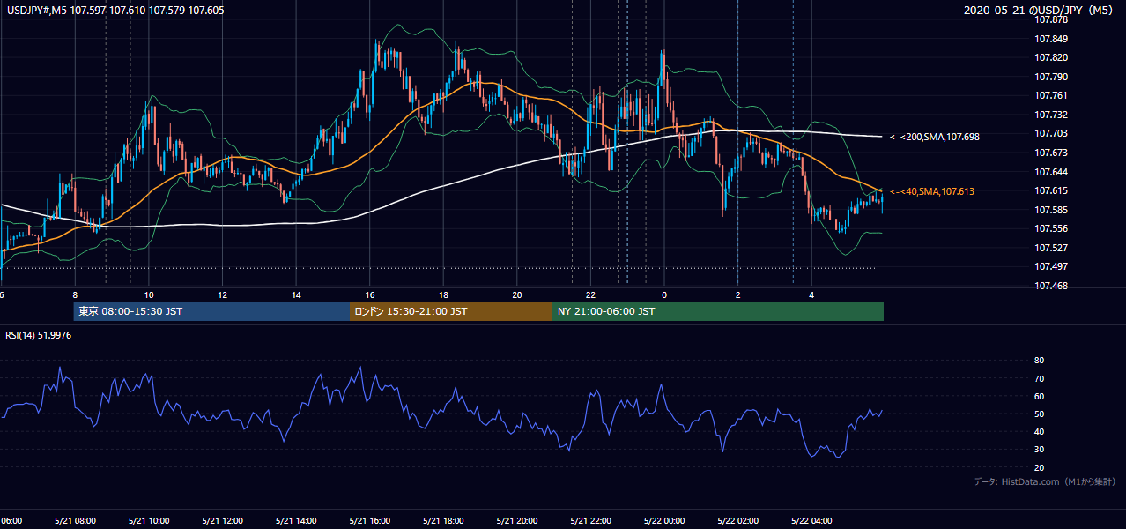This screenshot has width=1126, height=529.
Task: Click hour label 18 under the price chart
Action: click(x=443, y=295)
